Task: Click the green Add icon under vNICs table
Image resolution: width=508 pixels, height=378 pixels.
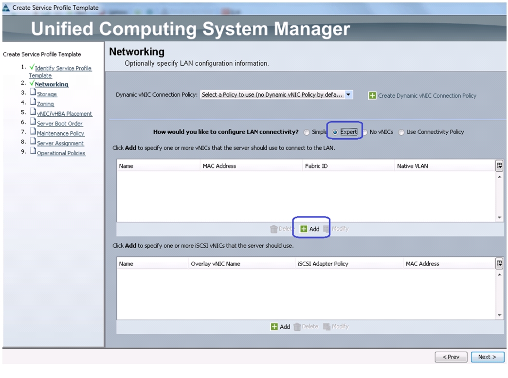Action: [304, 229]
